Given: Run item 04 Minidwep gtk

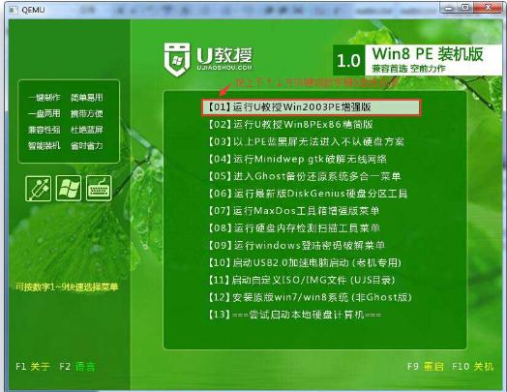Looking at the screenshot, I should (297, 159).
